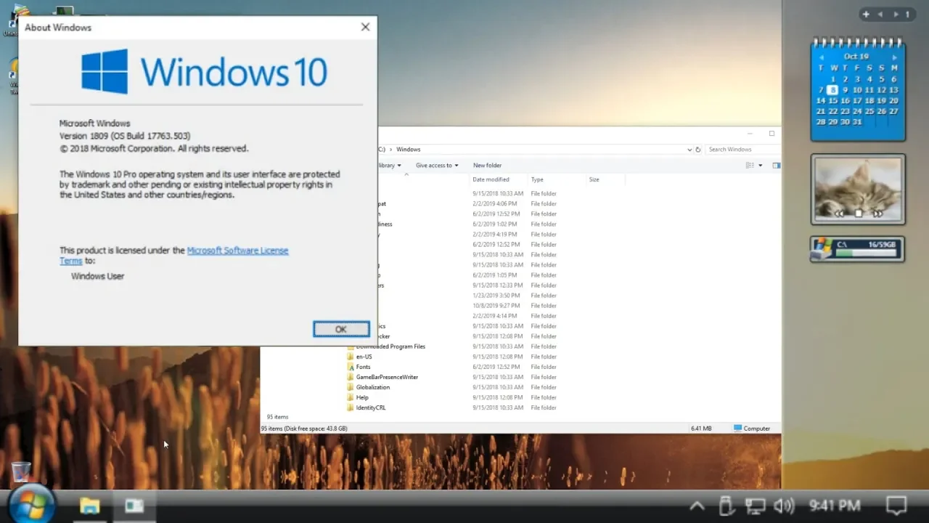Toggle the preview pane icon in Explorer
This screenshot has width=929, height=523.
click(x=776, y=166)
